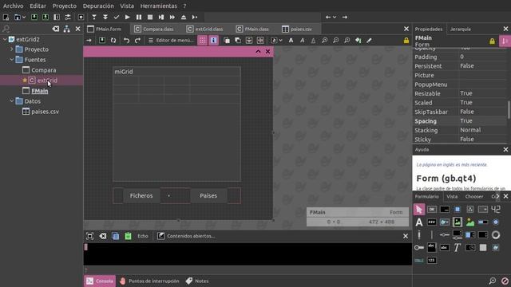Open the Jerarquía tab
Screen dimensions: 511x287
(x=460, y=29)
